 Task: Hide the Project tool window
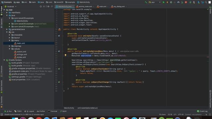click(x=52, y=6)
